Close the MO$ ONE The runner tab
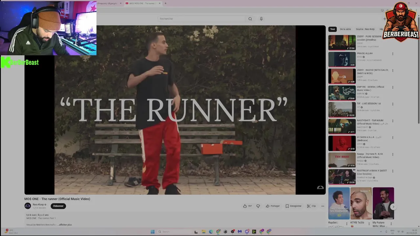This screenshot has height=236, width=420. (160, 3)
